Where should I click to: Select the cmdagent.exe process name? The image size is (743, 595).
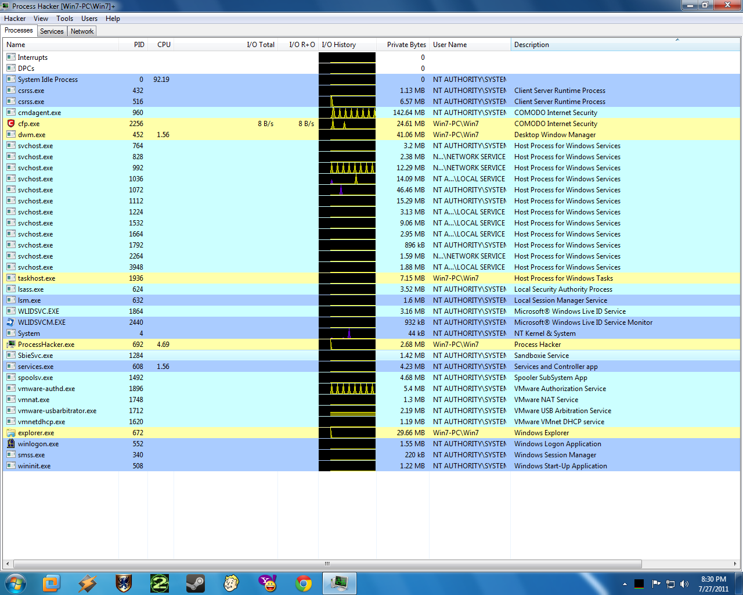[x=39, y=113]
